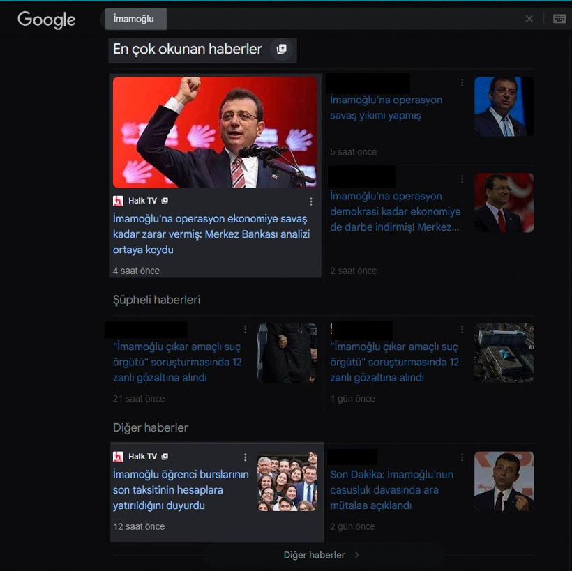Click the group photo thumbnail with students
Image resolution: width=572 pixels, height=571 pixels.
click(287, 481)
